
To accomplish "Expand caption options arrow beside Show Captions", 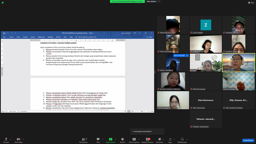I will pyautogui.click(x=139, y=139).
